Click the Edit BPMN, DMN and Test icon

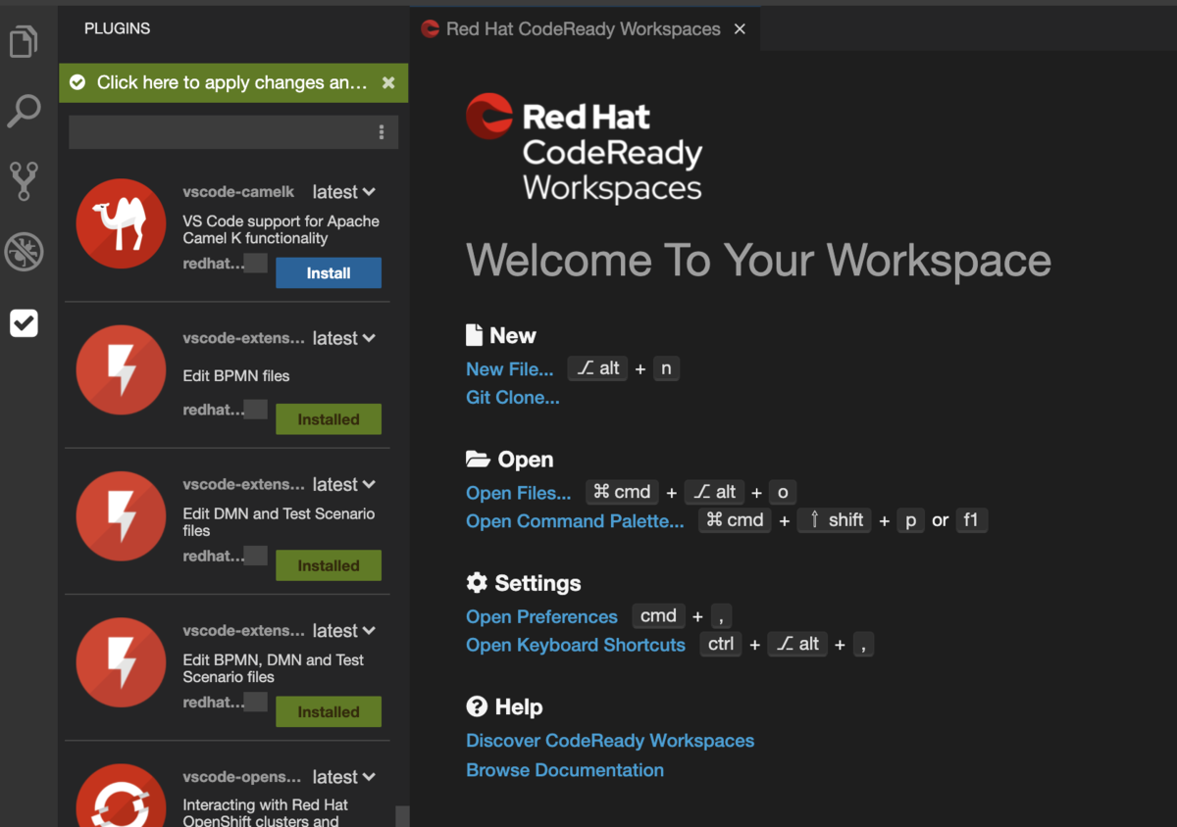point(121,662)
